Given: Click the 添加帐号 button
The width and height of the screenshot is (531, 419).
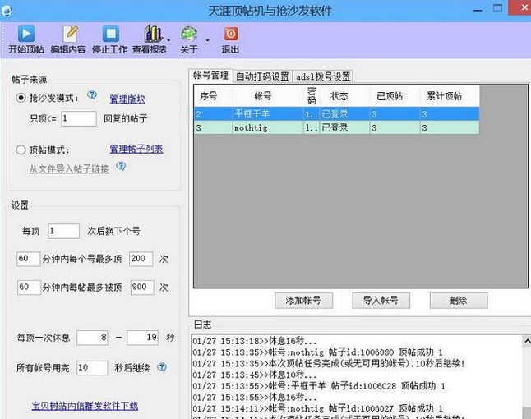Looking at the screenshot, I should [x=303, y=301].
